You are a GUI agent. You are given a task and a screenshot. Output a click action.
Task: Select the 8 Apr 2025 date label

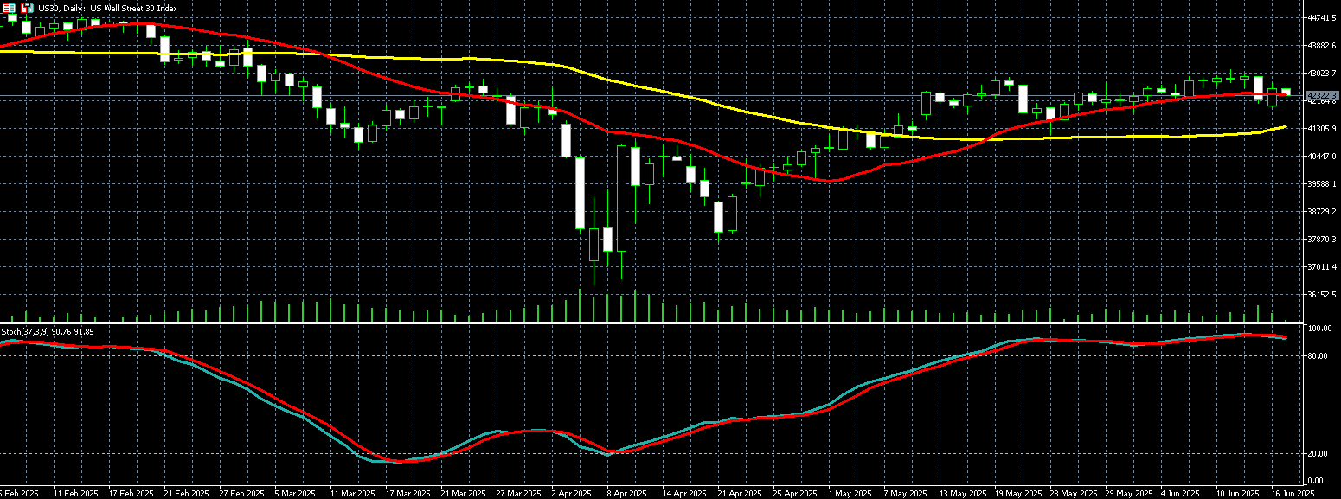point(627,492)
